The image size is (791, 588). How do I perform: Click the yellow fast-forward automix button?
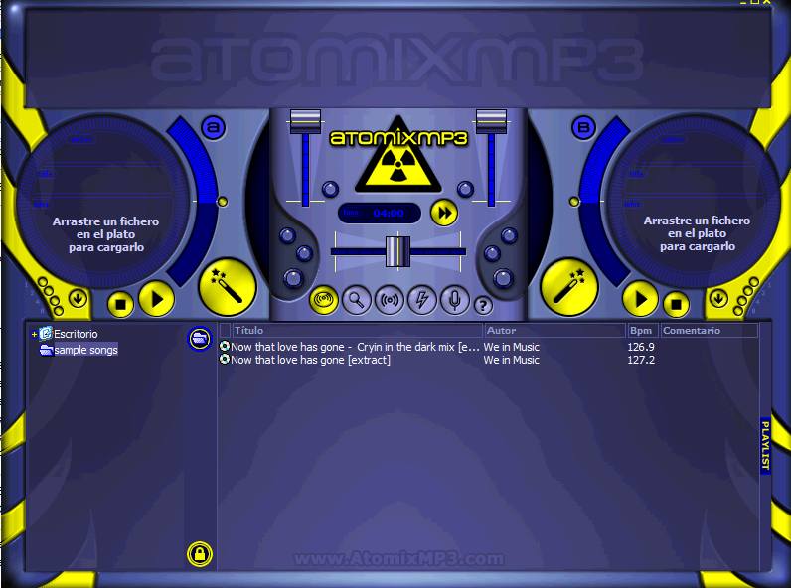pyautogui.click(x=444, y=213)
